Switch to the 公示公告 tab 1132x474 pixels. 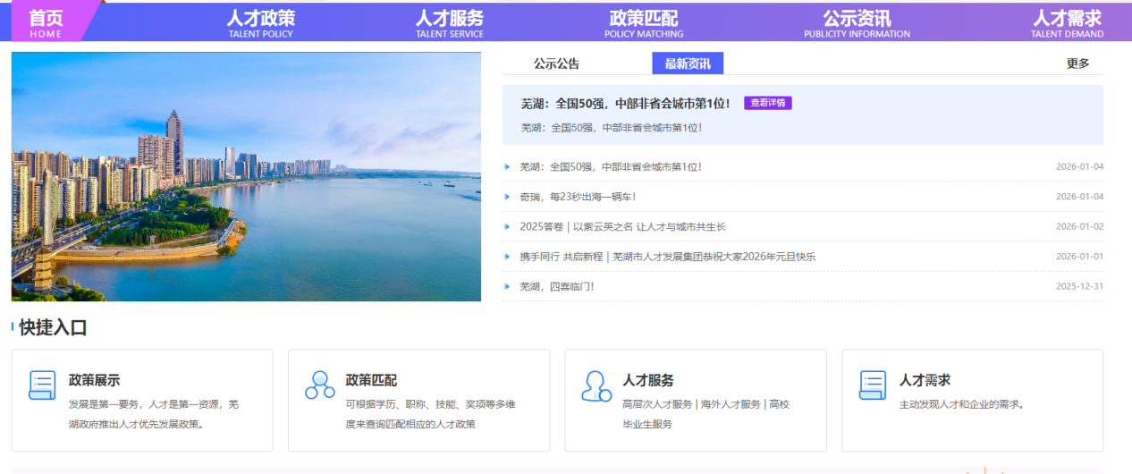coord(556,63)
